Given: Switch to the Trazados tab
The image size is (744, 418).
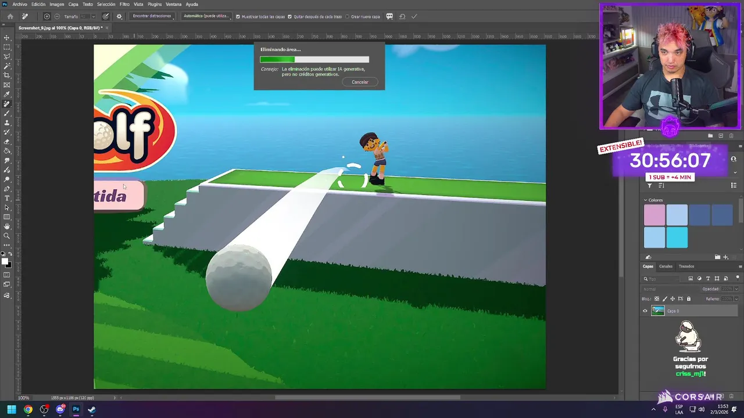Looking at the screenshot, I should [686, 266].
